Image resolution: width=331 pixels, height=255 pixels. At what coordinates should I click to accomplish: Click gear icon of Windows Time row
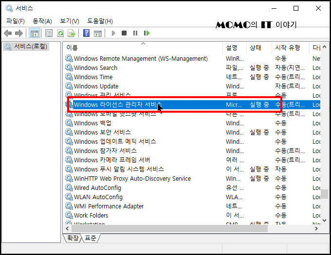click(69, 77)
